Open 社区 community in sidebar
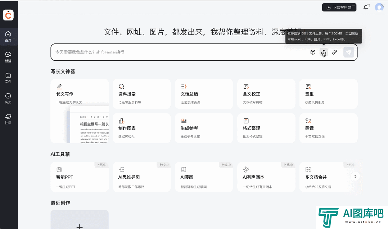This screenshot has width=388, height=229. pos(8,119)
